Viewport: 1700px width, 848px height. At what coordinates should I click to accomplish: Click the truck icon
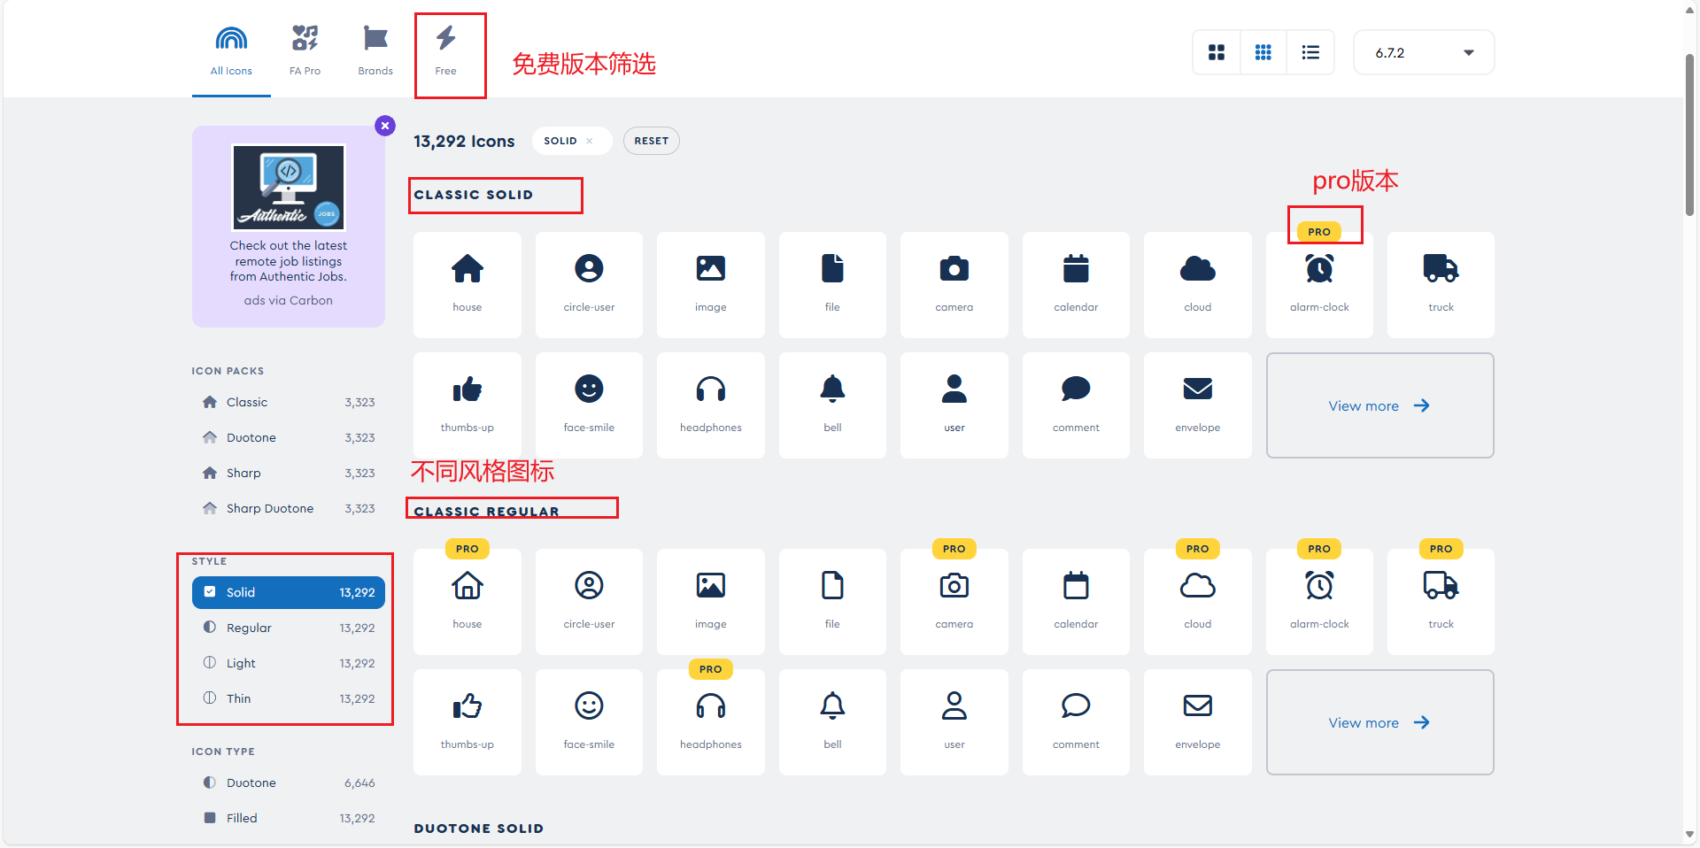[x=1441, y=283]
